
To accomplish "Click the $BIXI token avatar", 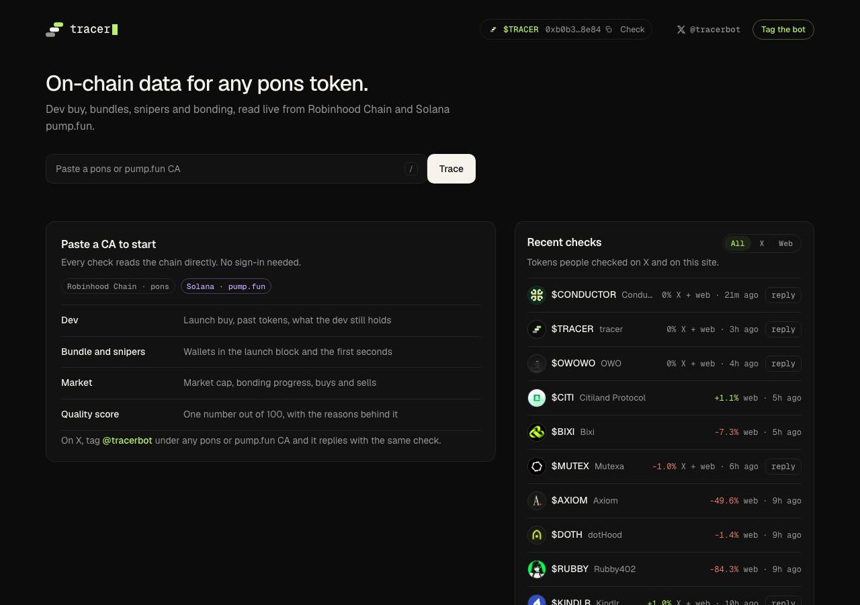I will click(537, 432).
